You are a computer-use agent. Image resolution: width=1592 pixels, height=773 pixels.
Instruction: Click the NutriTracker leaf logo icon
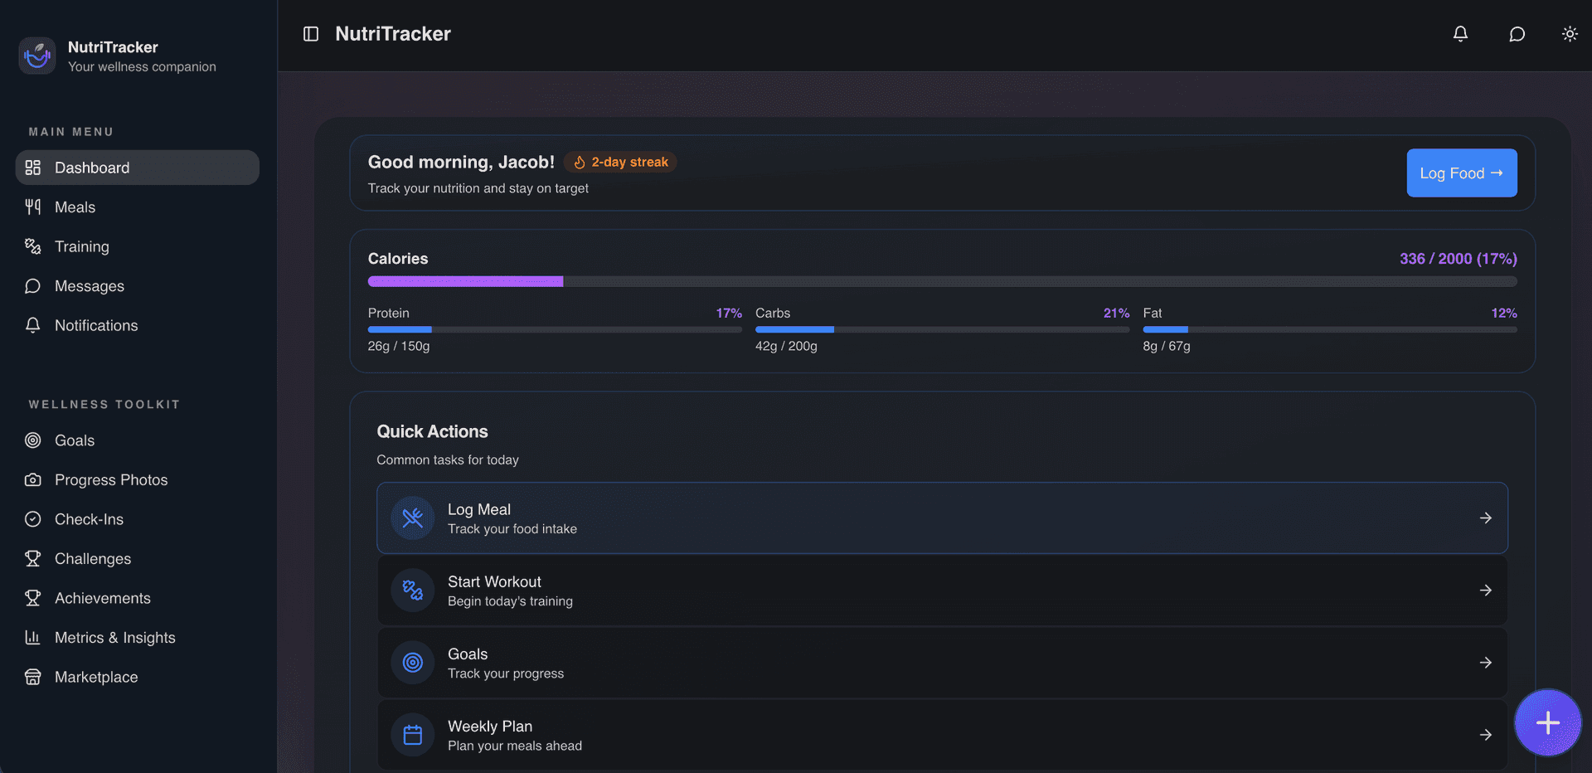[36, 55]
